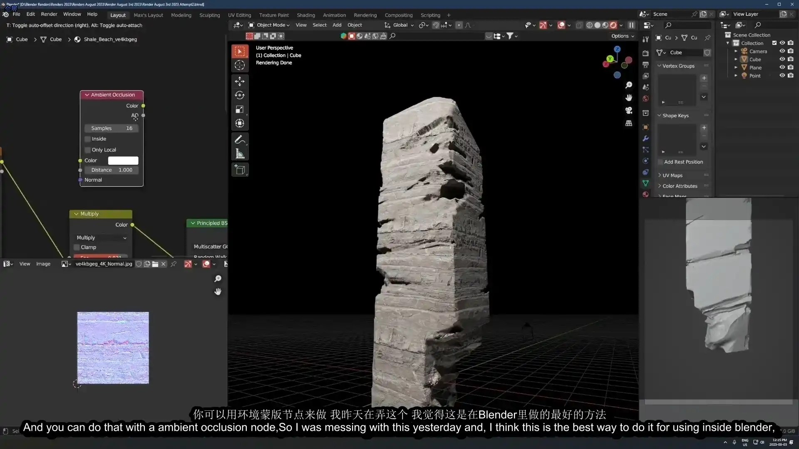Uncheck the Collection checkbox in the outliner
The width and height of the screenshot is (799, 449).
click(x=775, y=42)
